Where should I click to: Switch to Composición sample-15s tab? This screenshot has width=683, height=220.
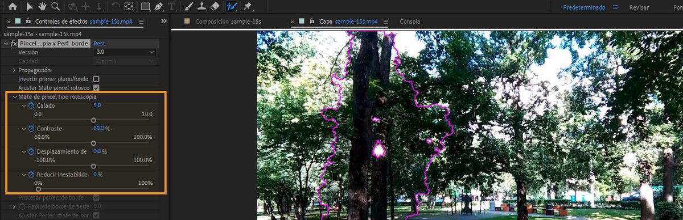[x=228, y=22]
